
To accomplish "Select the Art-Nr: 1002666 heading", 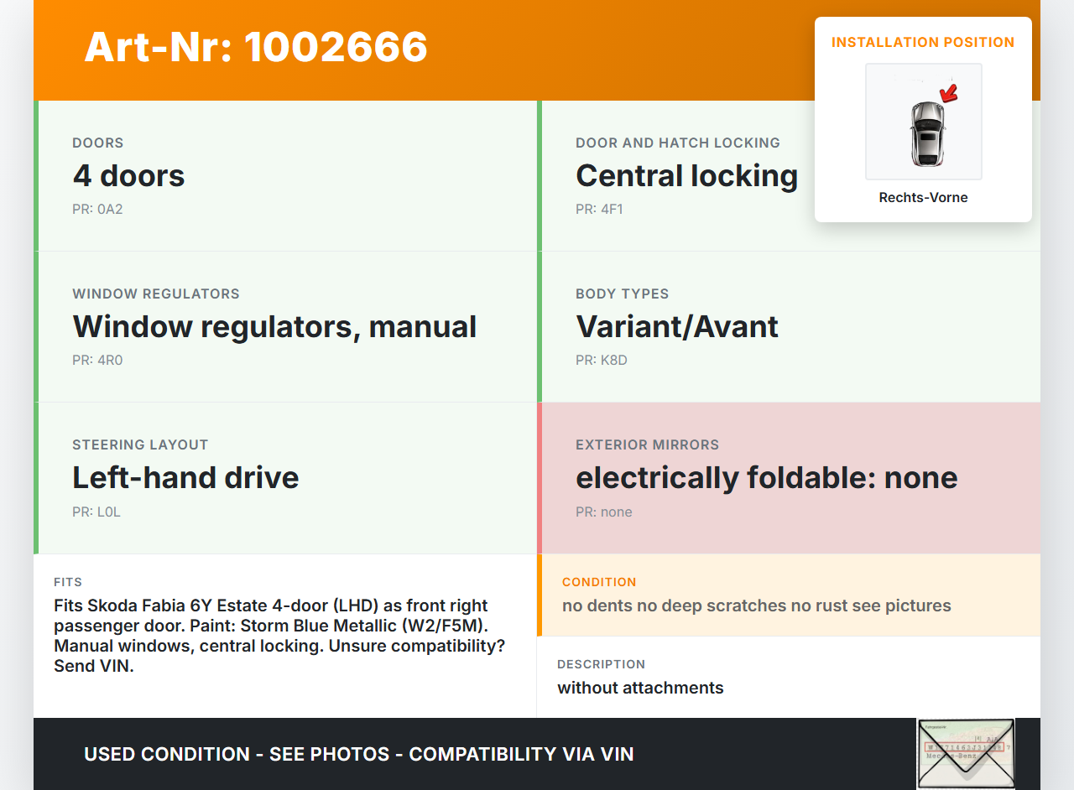I will click(x=256, y=47).
